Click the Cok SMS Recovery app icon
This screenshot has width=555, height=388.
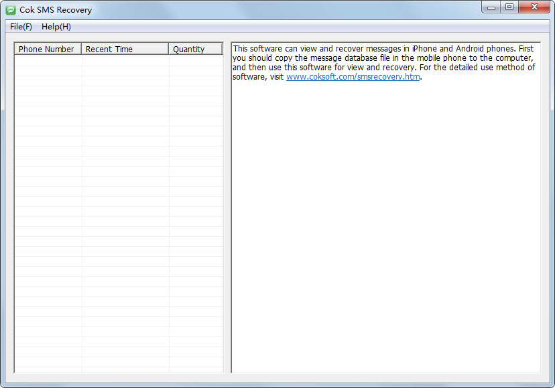click(11, 10)
